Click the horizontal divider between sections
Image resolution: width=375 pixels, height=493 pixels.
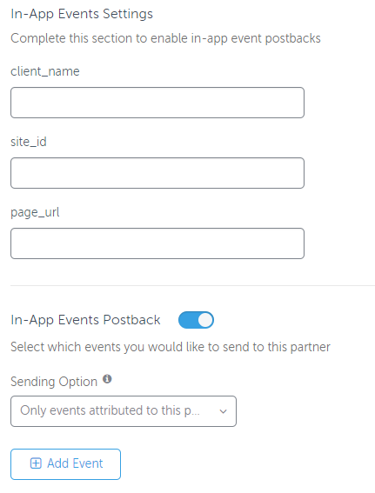click(192, 285)
